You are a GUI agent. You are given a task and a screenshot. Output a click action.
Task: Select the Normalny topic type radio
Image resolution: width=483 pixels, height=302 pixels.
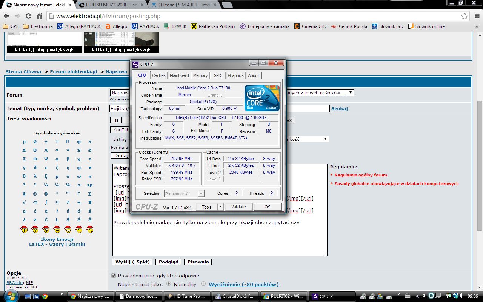169,284
